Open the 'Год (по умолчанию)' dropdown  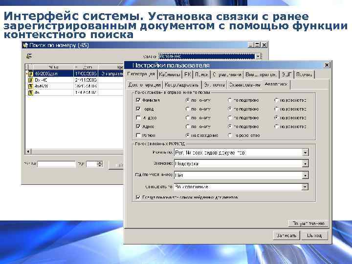[x=305, y=175]
